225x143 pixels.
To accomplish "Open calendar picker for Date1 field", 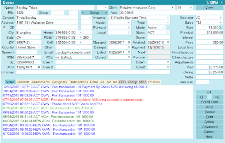I will [168, 62].
